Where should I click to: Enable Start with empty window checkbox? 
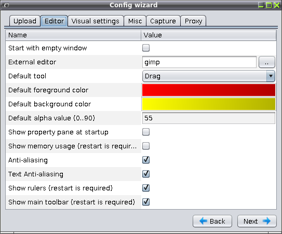[x=146, y=48]
